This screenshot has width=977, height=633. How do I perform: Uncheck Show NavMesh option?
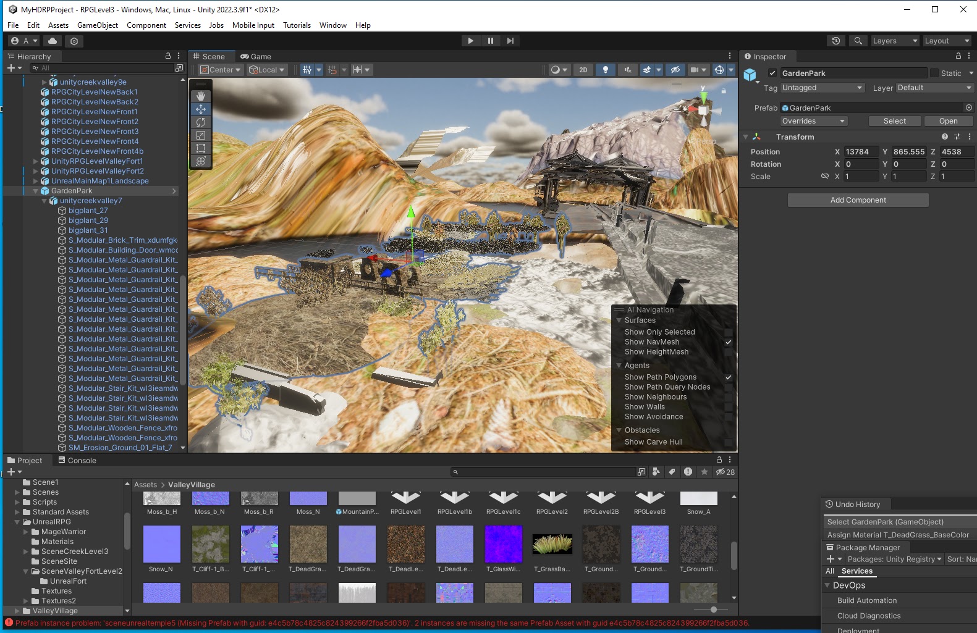pyautogui.click(x=728, y=342)
